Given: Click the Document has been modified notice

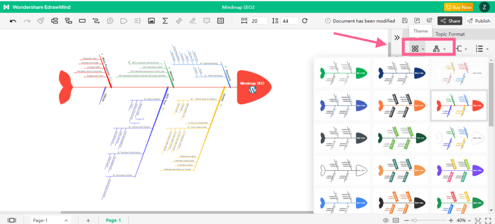Looking at the screenshot, I should click(x=360, y=21).
